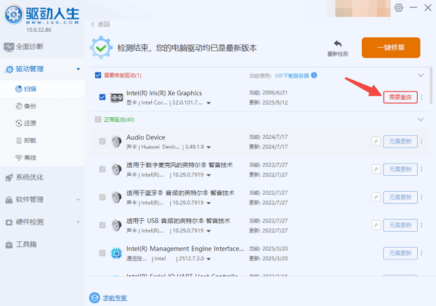Viewport: 436px width, 306px height.
Task: Open settings via the top gear icon
Action: [398, 7]
